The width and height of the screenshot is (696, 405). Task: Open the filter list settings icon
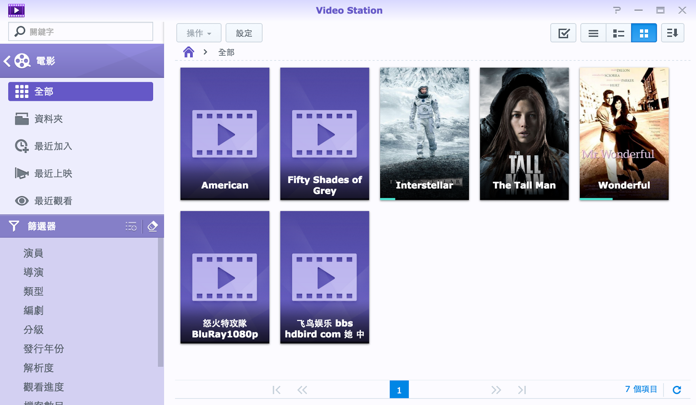pos(131,226)
